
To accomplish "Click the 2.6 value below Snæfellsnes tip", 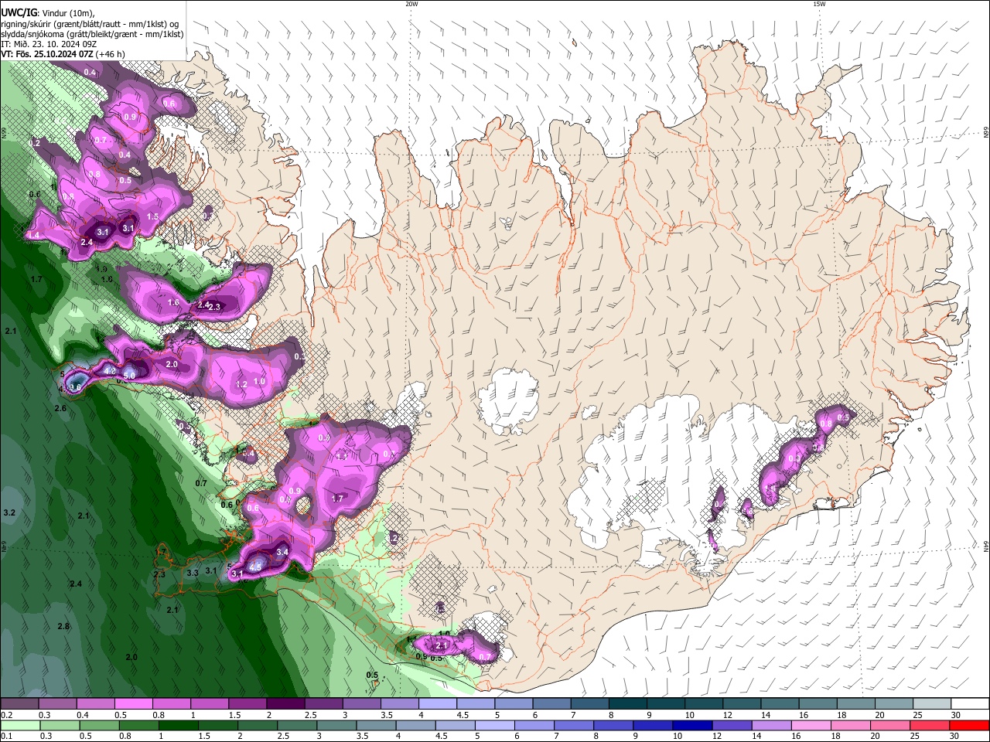I will point(60,408).
